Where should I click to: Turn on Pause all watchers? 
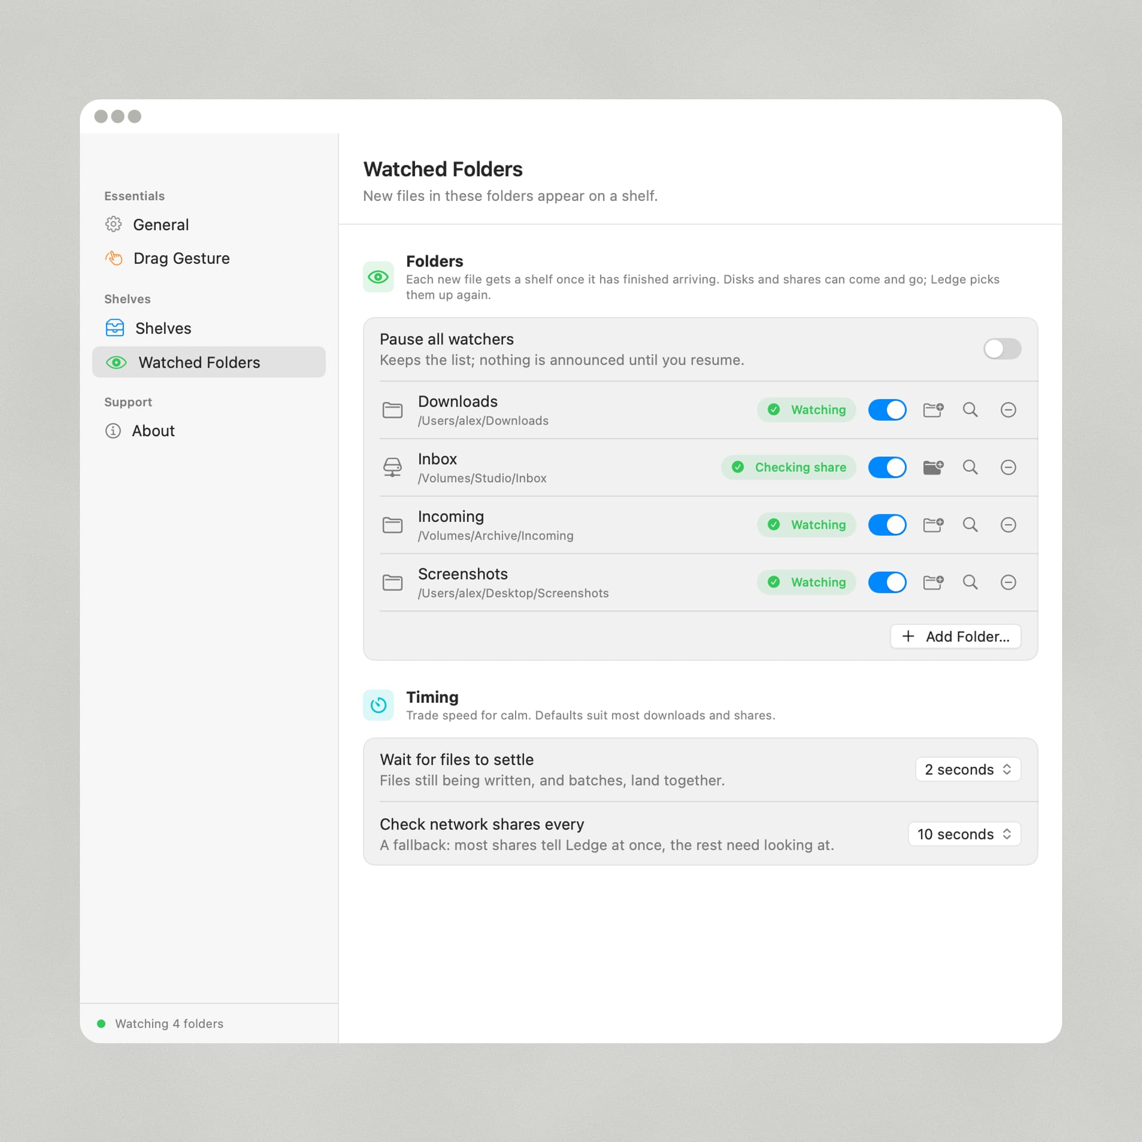pos(1002,349)
